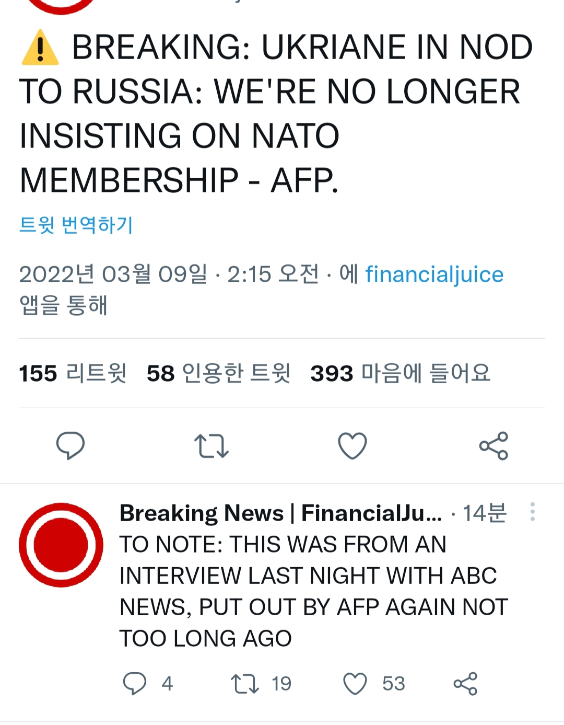Tap the main BREAKING tweet text
The width and height of the screenshot is (564, 725).
(276, 113)
